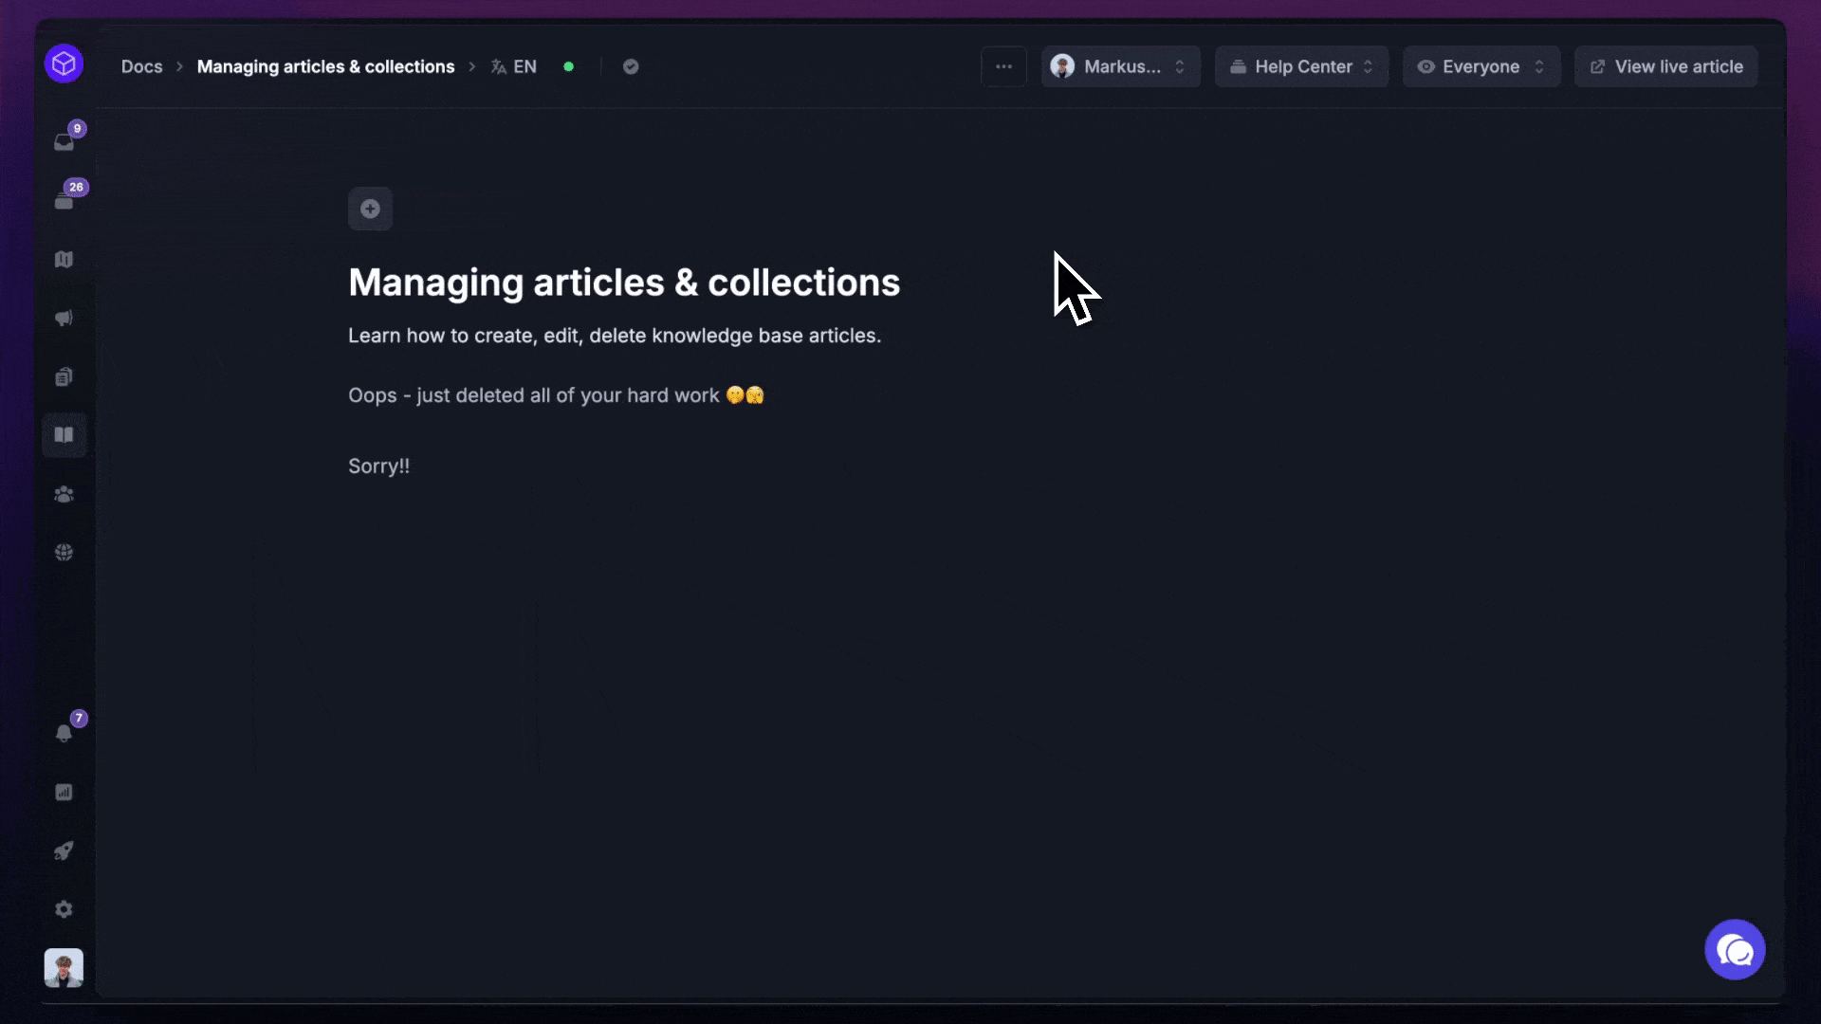
Task: Click the View live article button
Action: tap(1665, 66)
